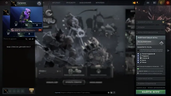Viewport: 171px width, 96px height.
Task: Expand the Боевой кубок section
Action: tap(151, 22)
